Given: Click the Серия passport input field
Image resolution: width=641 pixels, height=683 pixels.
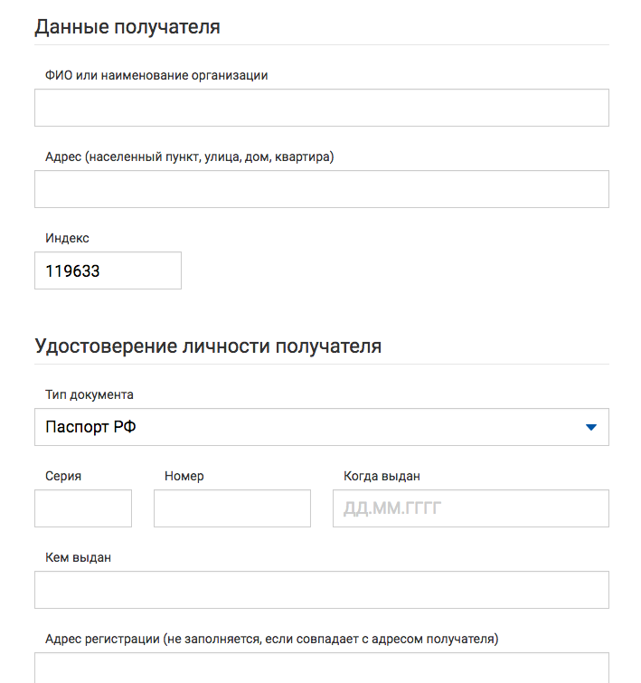Looking at the screenshot, I should (83, 508).
